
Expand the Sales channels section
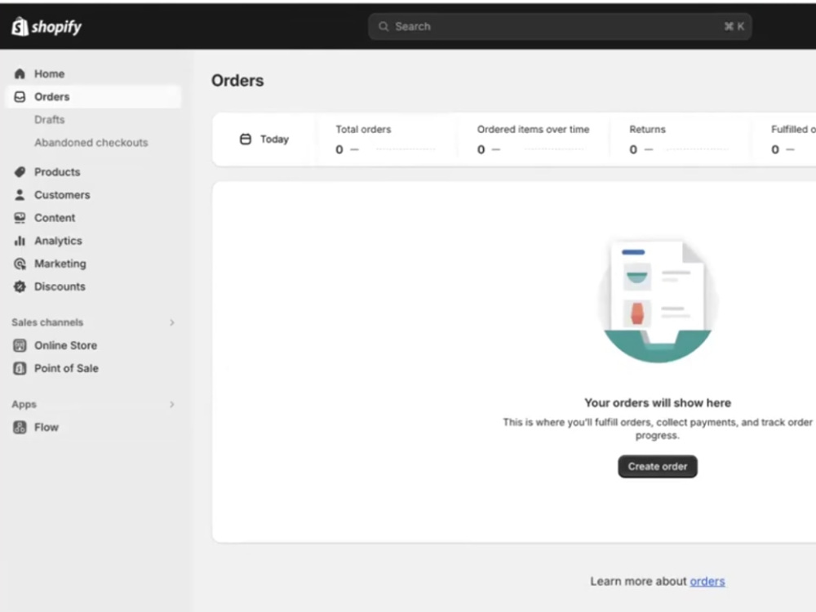[x=171, y=322]
